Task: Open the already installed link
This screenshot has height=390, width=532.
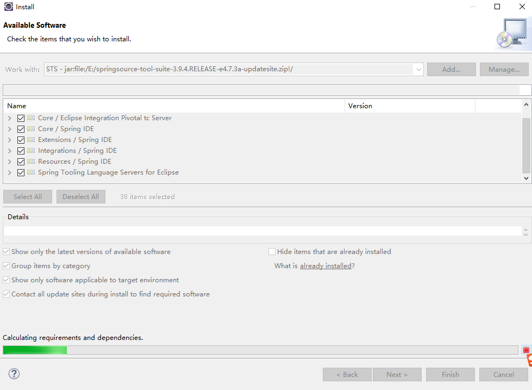Action: click(x=326, y=265)
